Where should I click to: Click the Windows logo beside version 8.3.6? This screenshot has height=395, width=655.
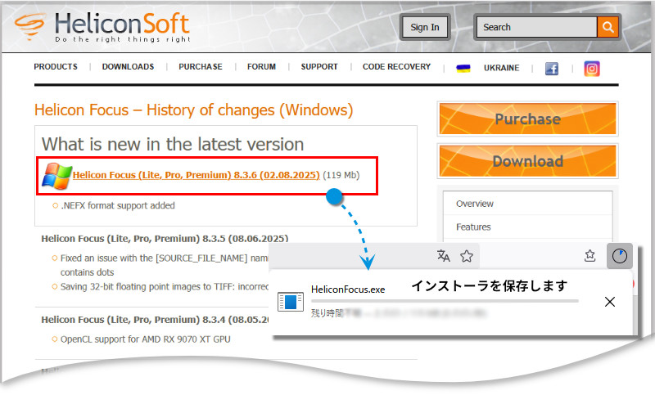pos(56,176)
